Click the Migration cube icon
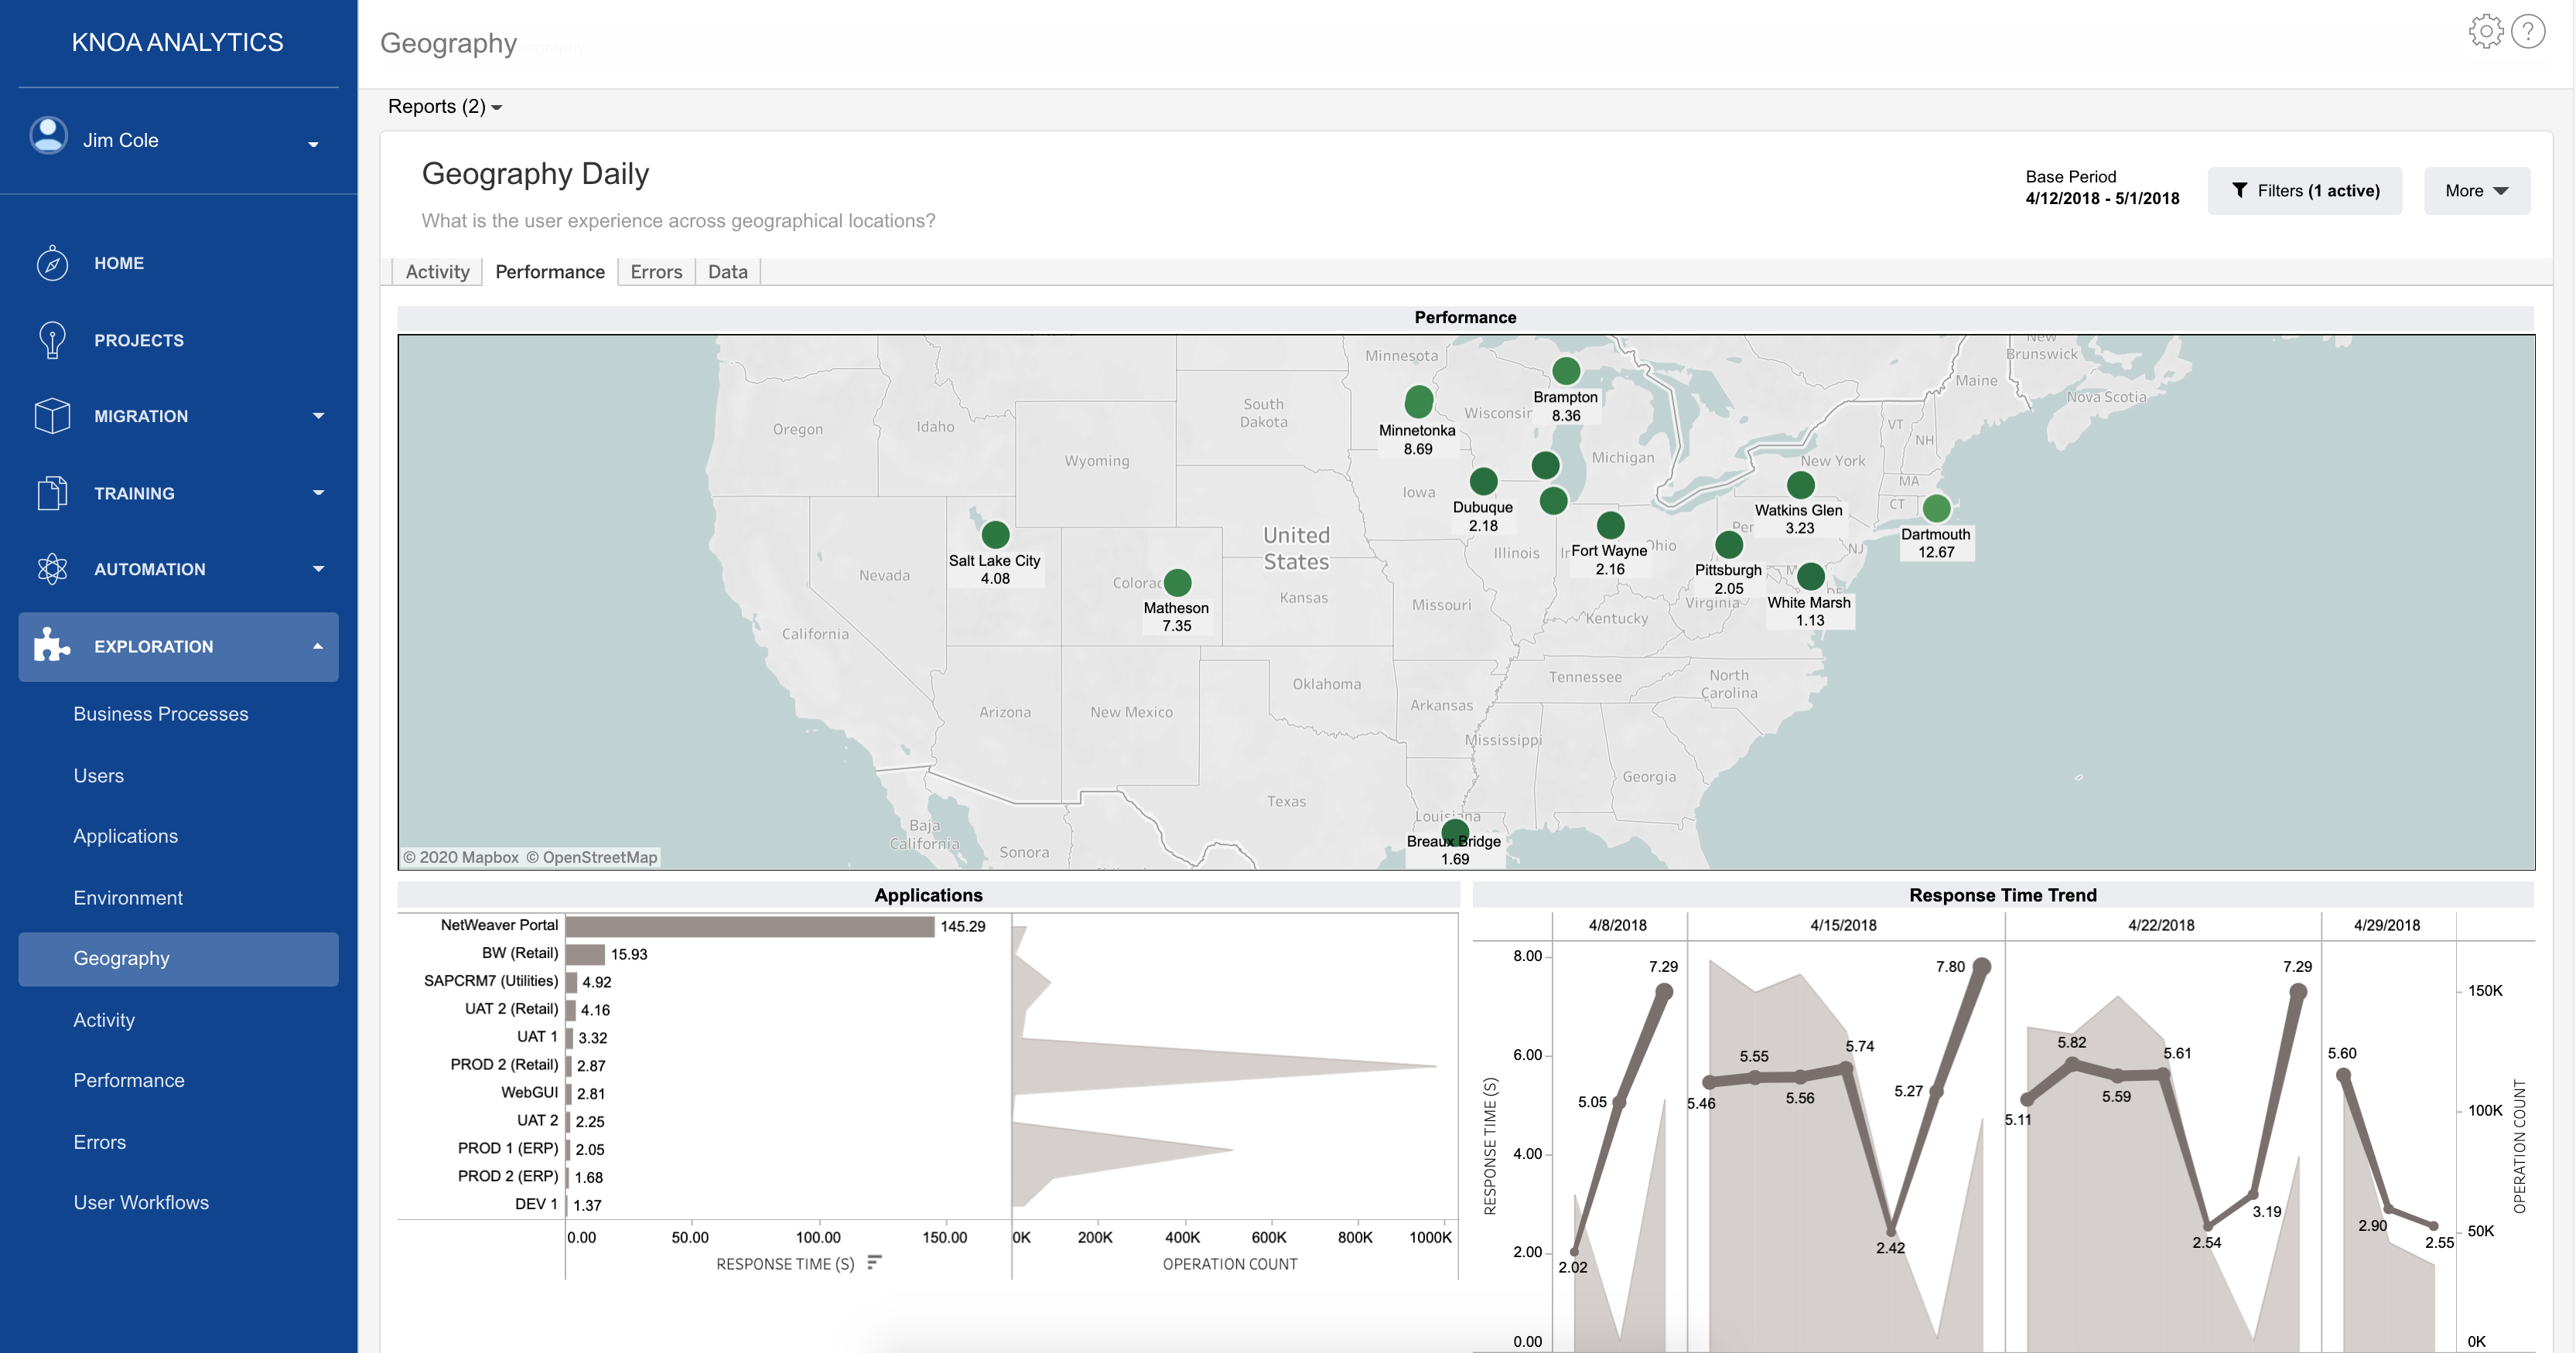Viewport: 2576px width, 1353px height. tap(52, 416)
